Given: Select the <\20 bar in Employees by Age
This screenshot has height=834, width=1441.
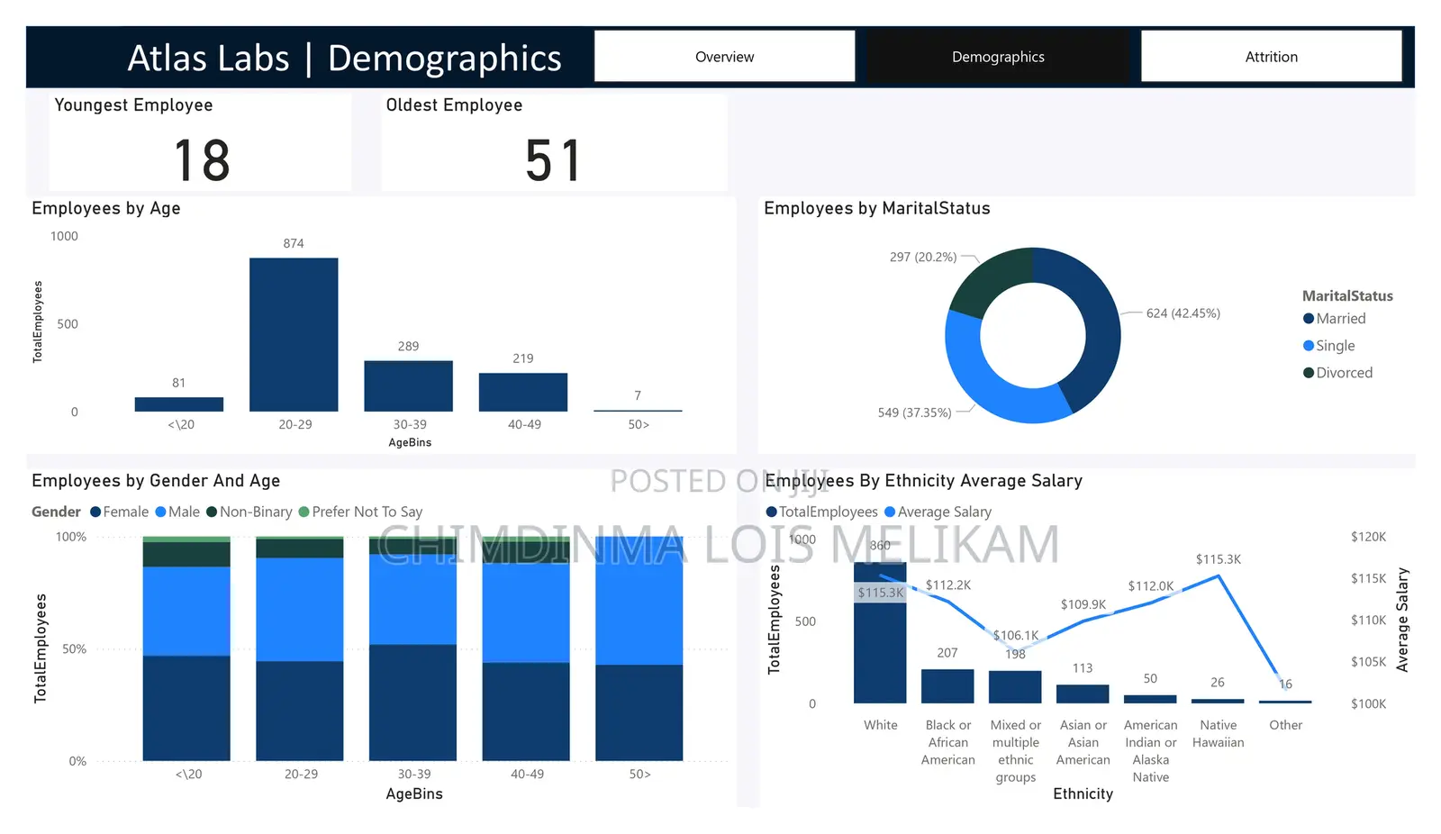Looking at the screenshot, I should click(179, 404).
